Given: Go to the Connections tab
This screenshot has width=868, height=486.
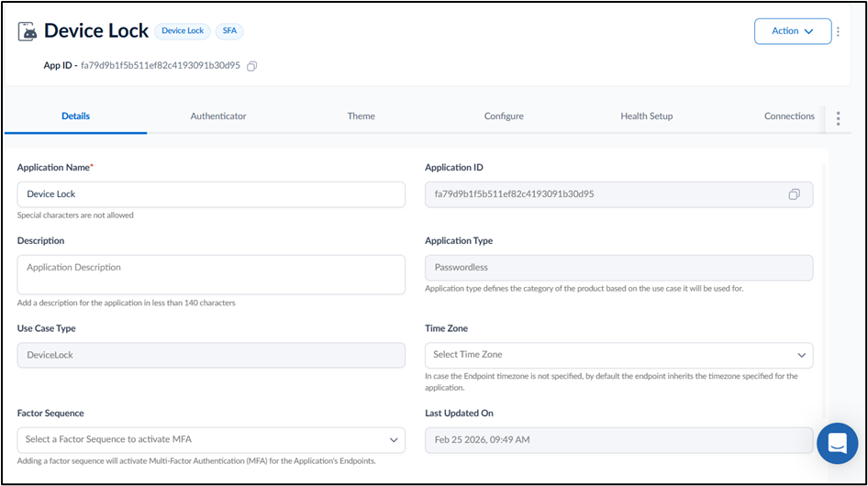Looking at the screenshot, I should pyautogui.click(x=789, y=116).
